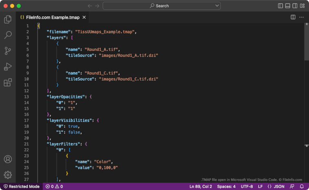
Task: Open the Search view in activity bar
Action: (7, 35)
